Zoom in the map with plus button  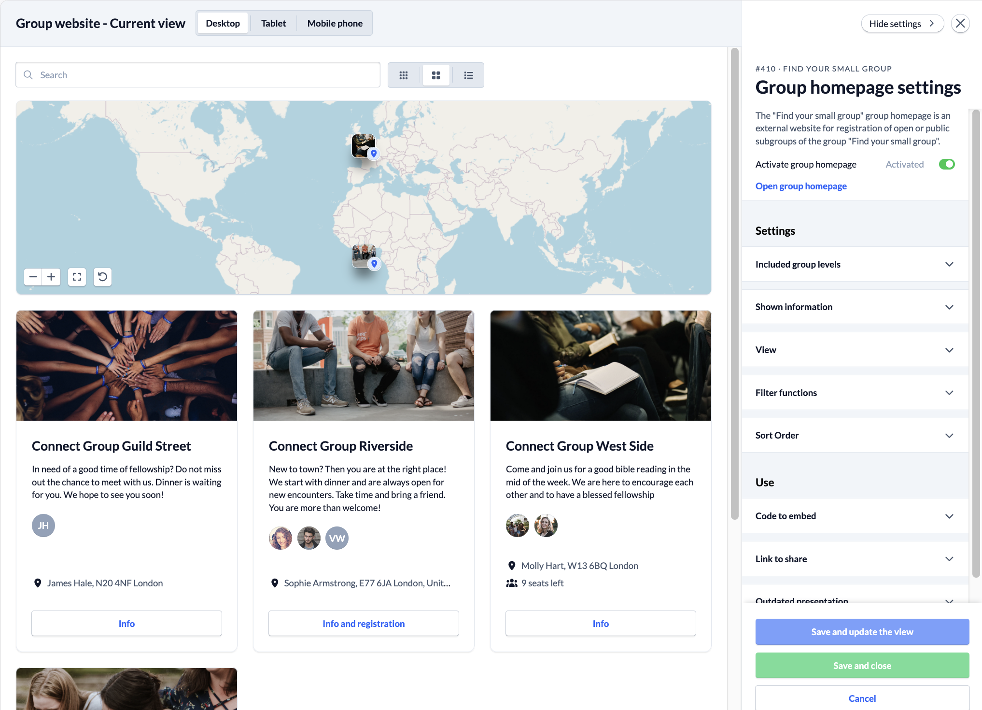51,277
